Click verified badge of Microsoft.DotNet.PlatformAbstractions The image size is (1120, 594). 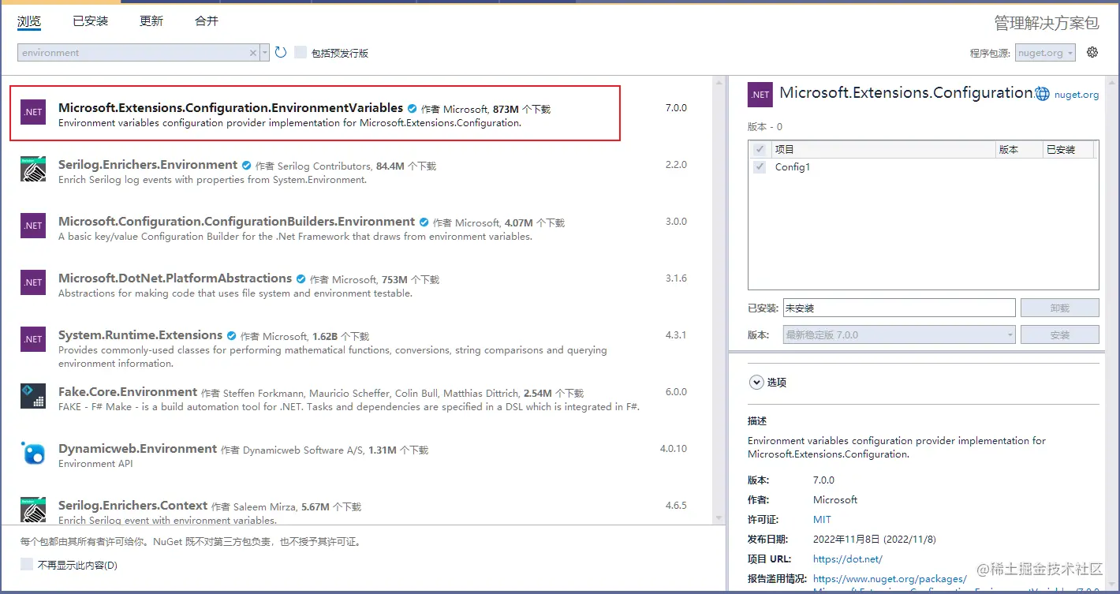[x=301, y=278]
